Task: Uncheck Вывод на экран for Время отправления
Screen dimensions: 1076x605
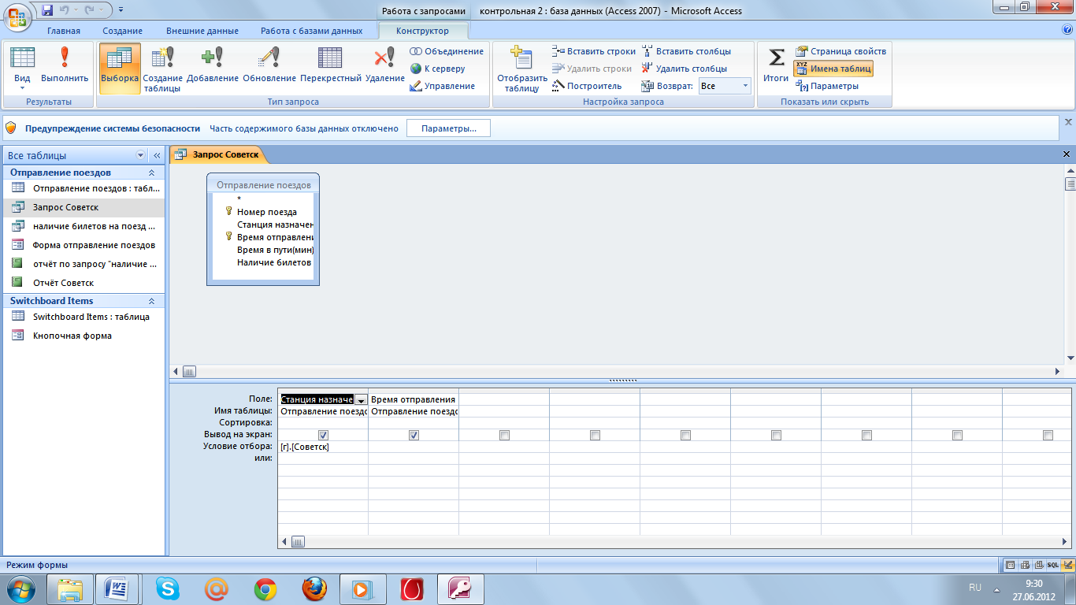Action: (x=414, y=435)
